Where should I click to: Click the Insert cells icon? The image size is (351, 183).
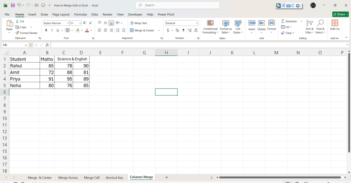click(x=252, y=23)
